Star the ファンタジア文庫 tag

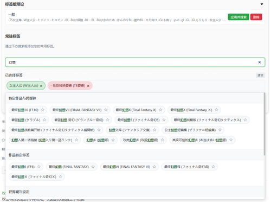154,130
